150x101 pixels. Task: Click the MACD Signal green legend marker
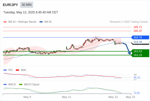(x=21, y=84)
